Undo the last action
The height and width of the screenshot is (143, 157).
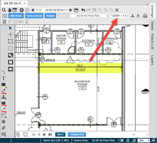click(x=83, y=10)
